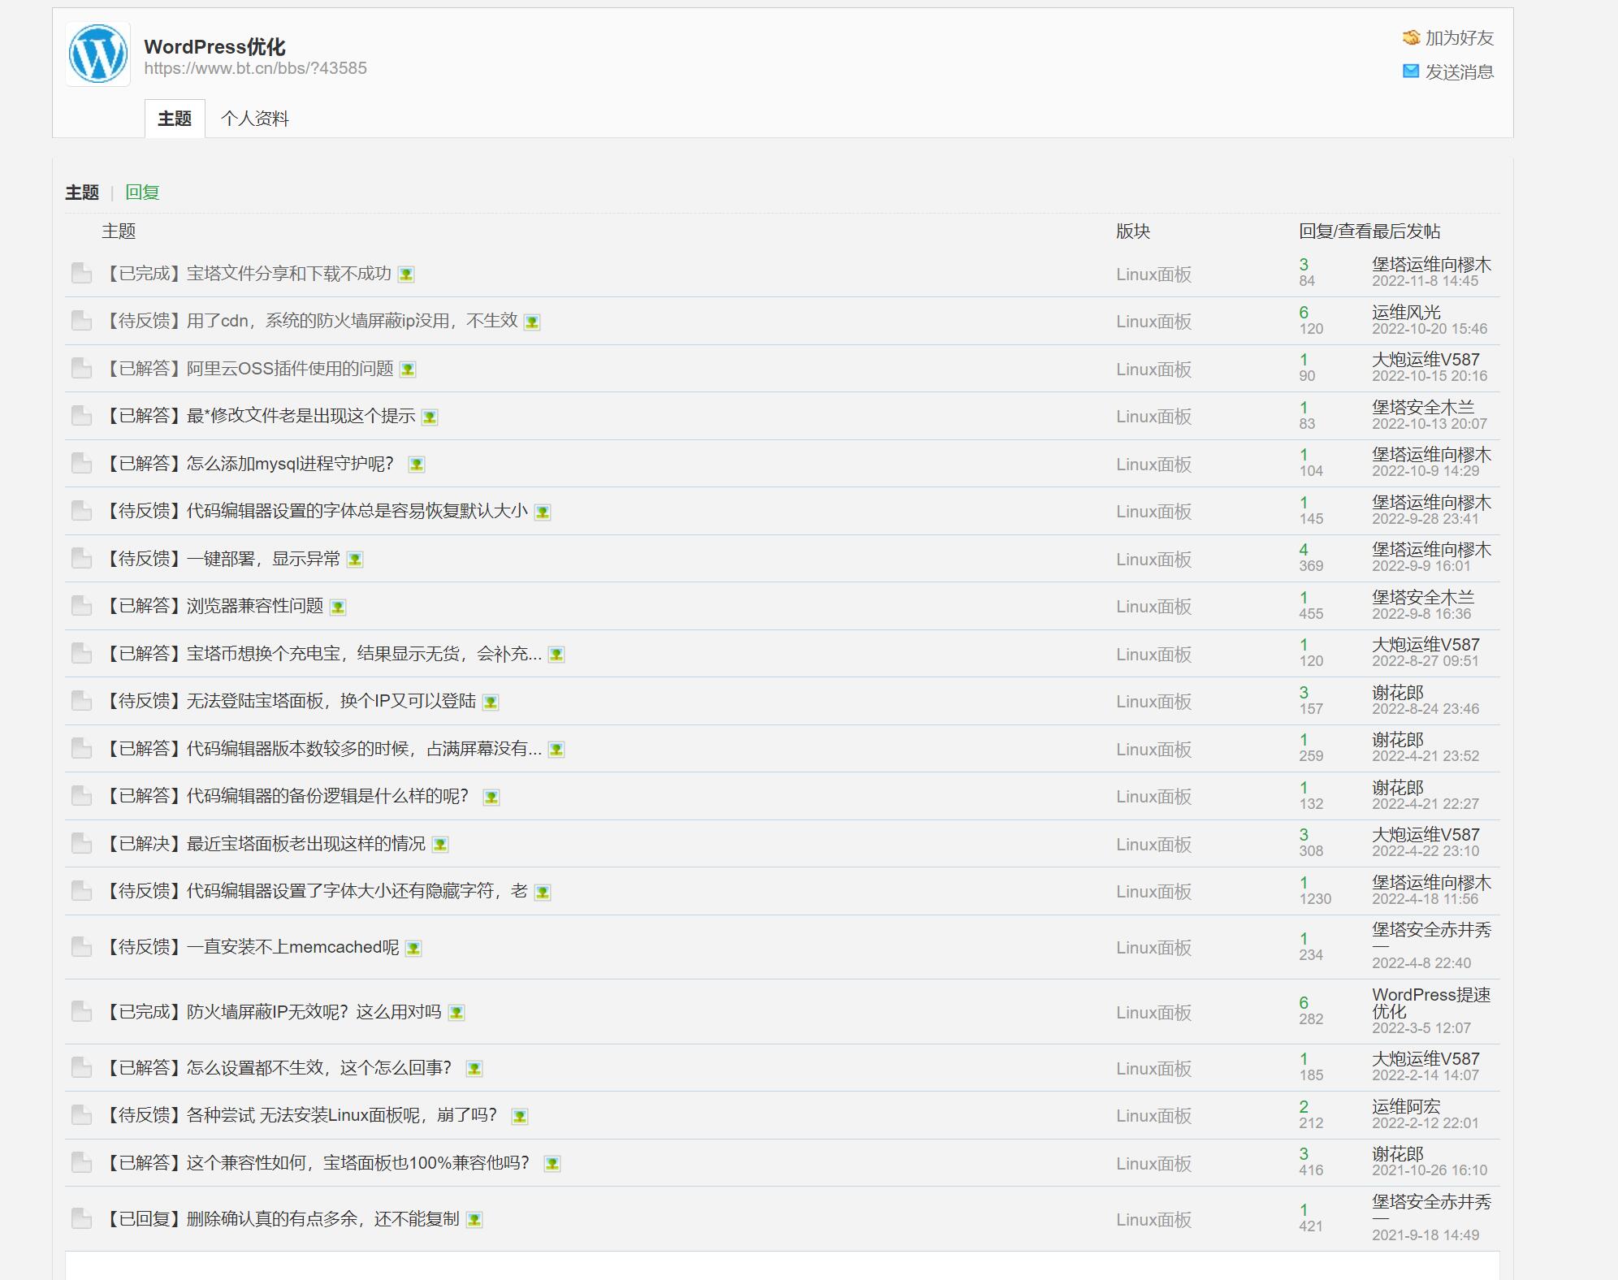The width and height of the screenshot is (1618, 1280).
Task: Open thread 【已解答】阿里云OSS插件使用的问题
Action: [x=248, y=368]
